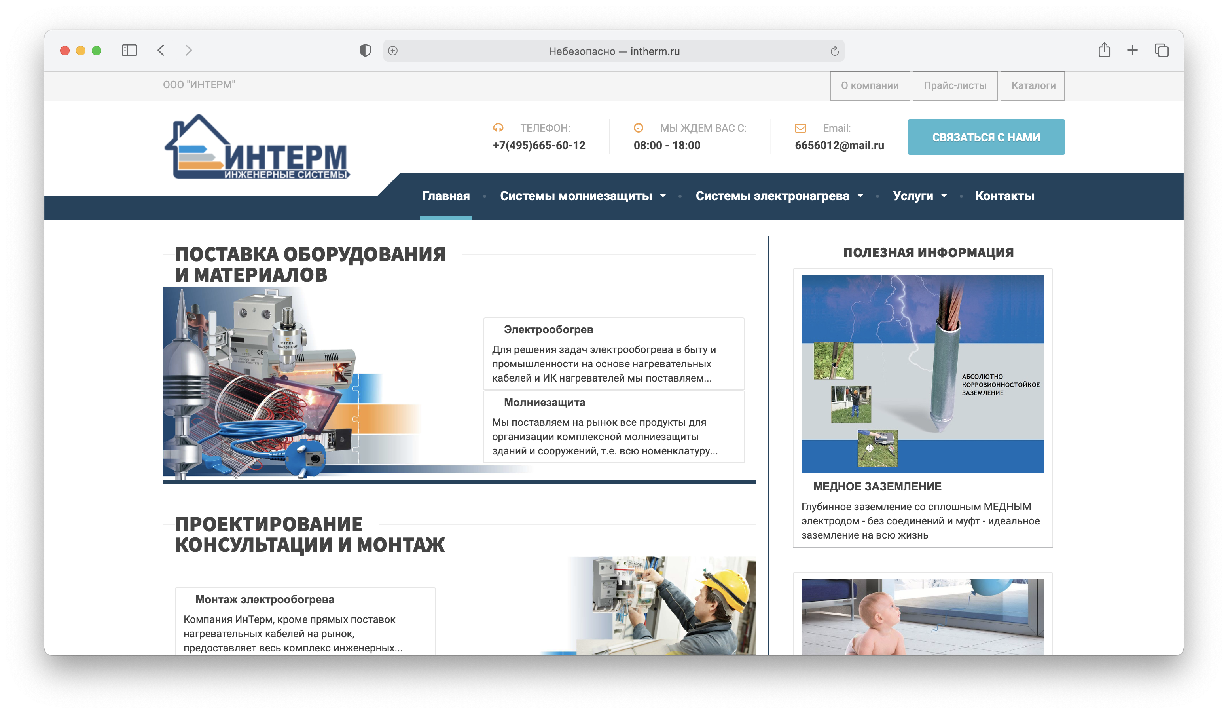The image size is (1228, 714).
Task: Click the Компания ИнТерм description paragraph
Action: (293, 634)
